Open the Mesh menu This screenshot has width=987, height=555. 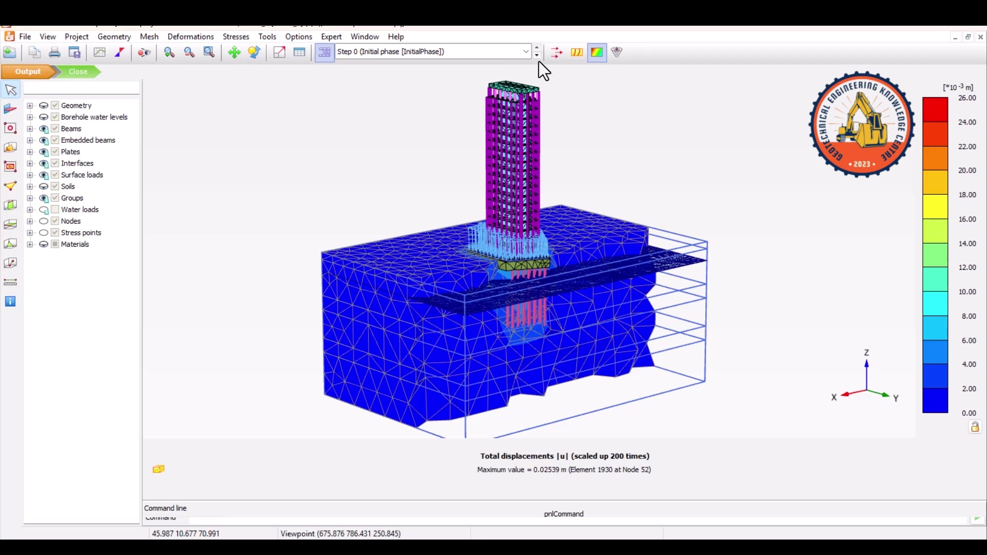click(x=149, y=36)
